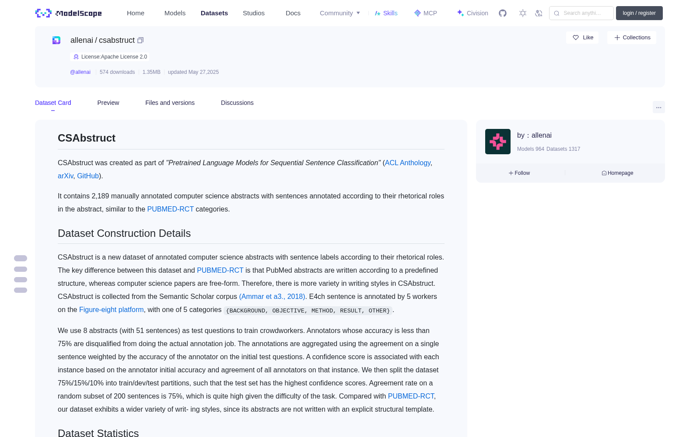The height and width of the screenshot is (437, 700).
Task: Switch language with the translate icon
Action: tap(539, 13)
